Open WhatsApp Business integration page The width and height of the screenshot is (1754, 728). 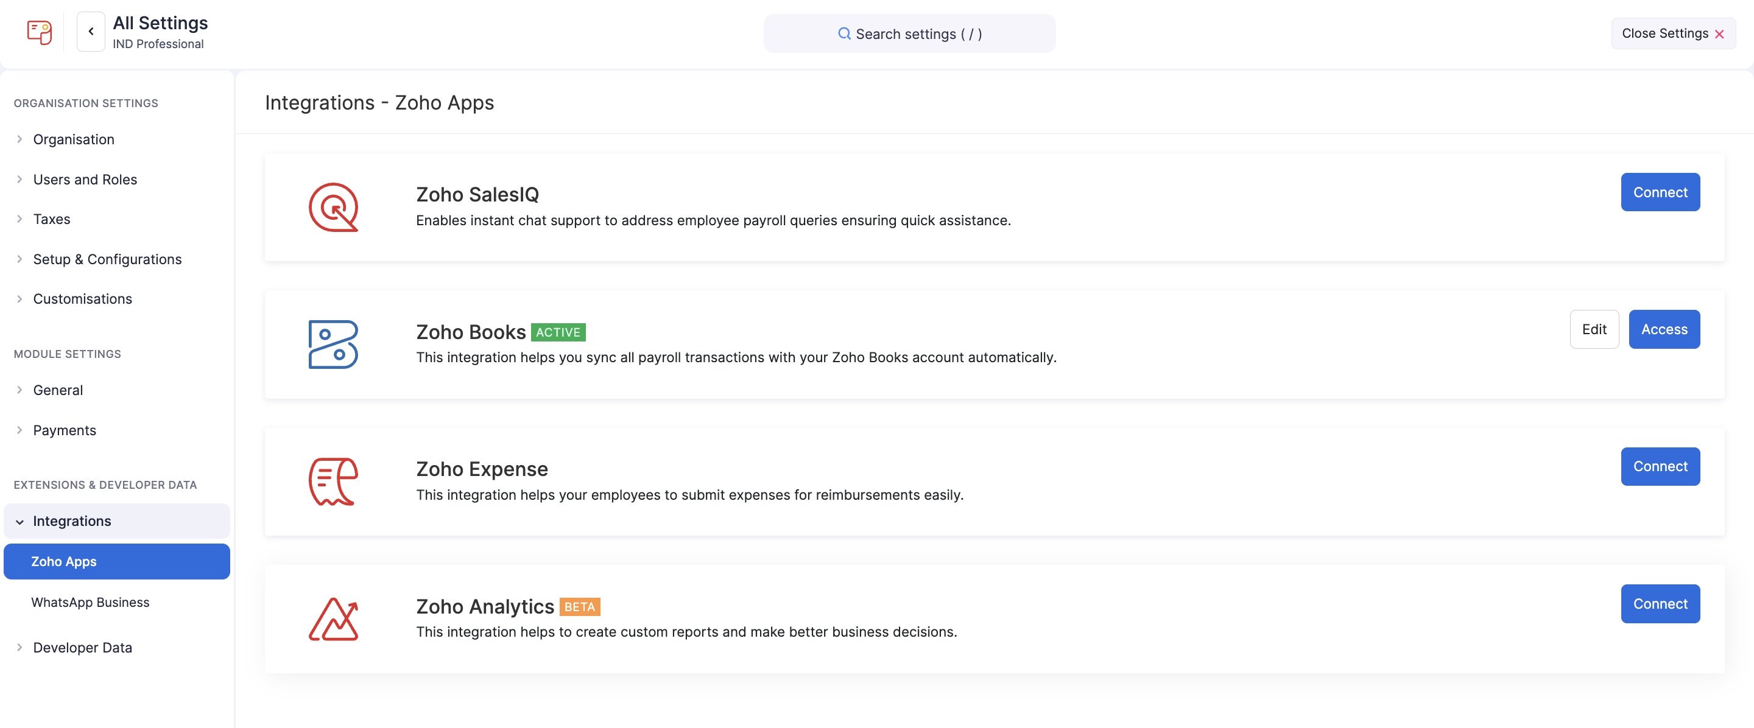tap(90, 602)
